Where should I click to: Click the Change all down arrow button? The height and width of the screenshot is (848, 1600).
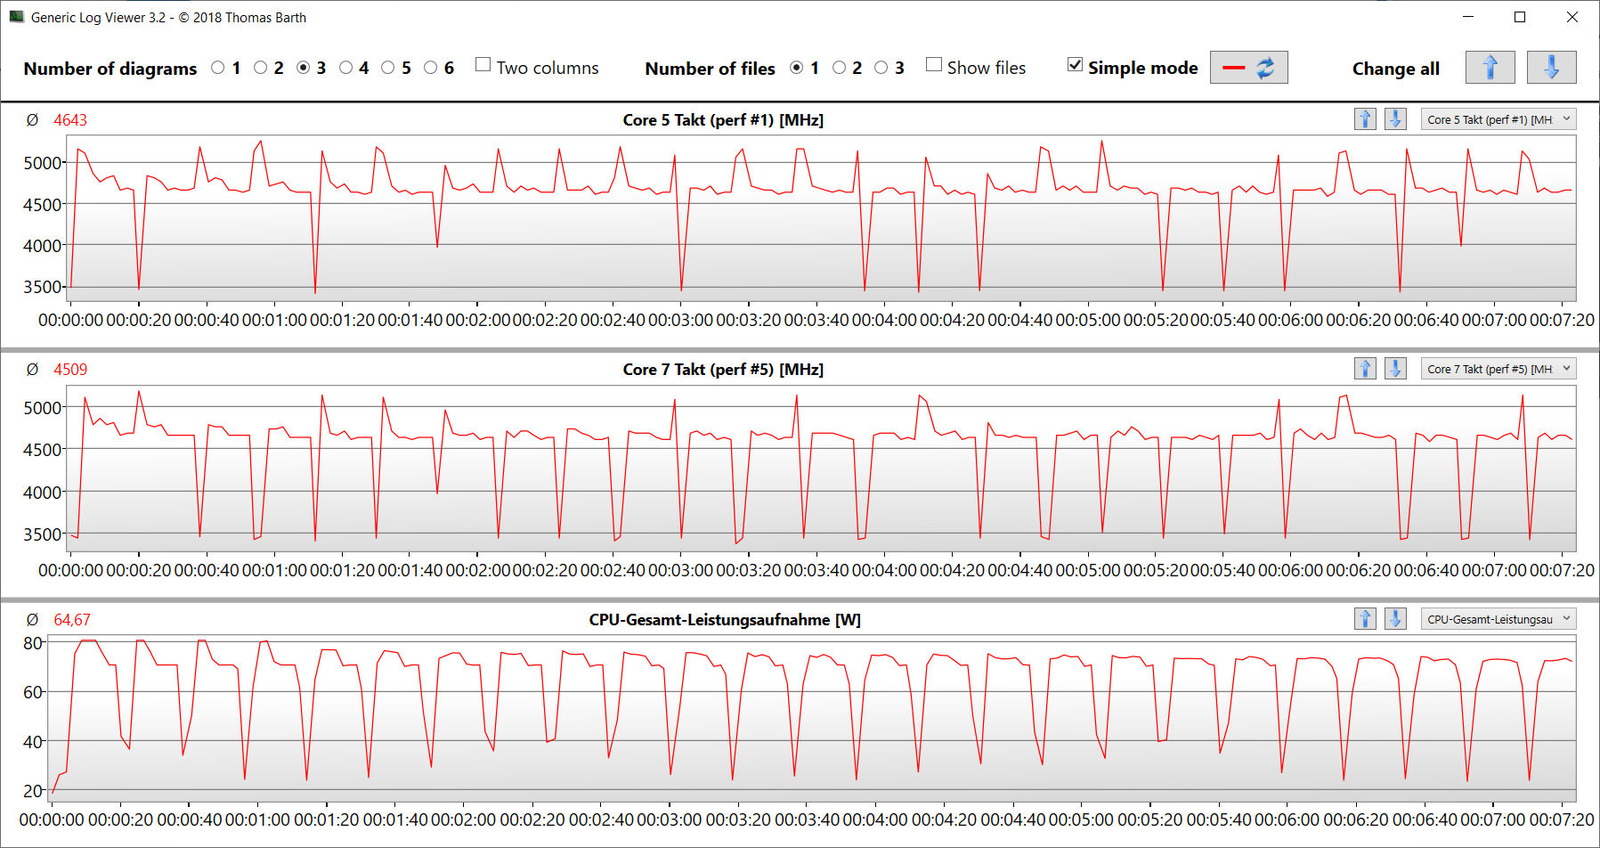(x=1550, y=68)
